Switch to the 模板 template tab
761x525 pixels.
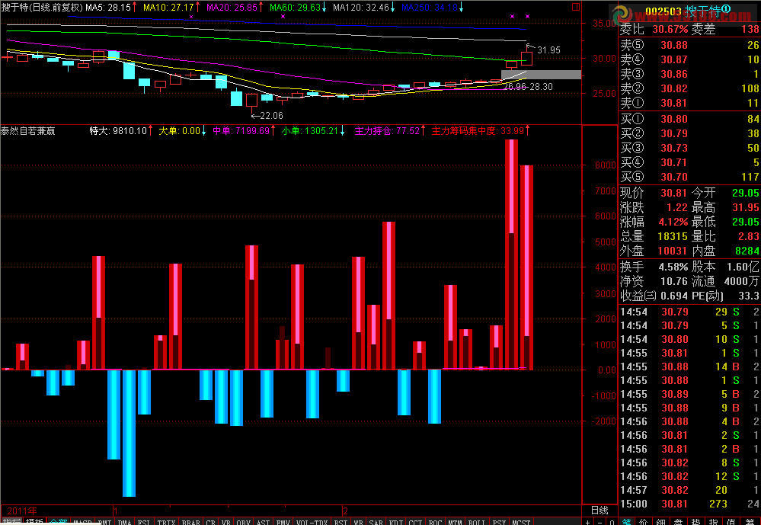click(34, 521)
